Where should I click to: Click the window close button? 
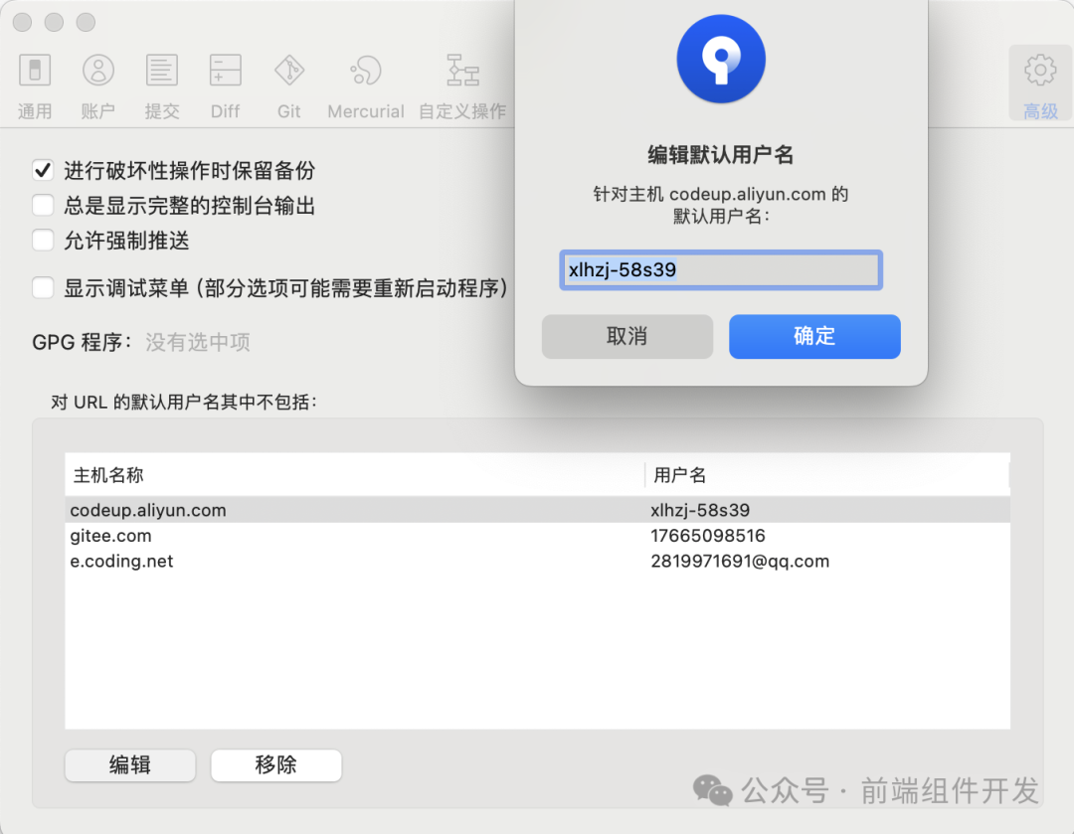pos(23,23)
